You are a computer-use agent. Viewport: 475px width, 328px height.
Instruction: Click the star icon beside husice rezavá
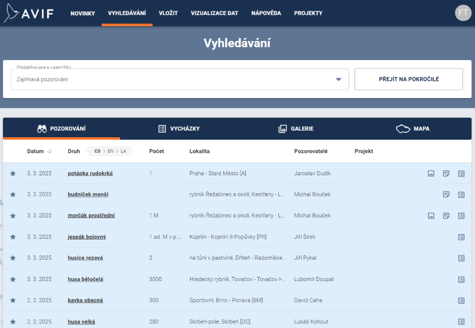(x=13, y=258)
